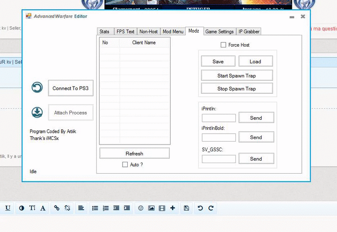This screenshot has width=337, height=232.
Task: Click Stop Spawn Trap
Action: (237, 88)
